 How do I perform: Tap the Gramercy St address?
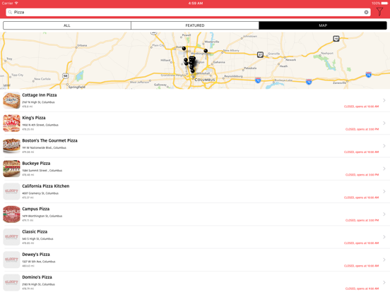tap(40, 193)
